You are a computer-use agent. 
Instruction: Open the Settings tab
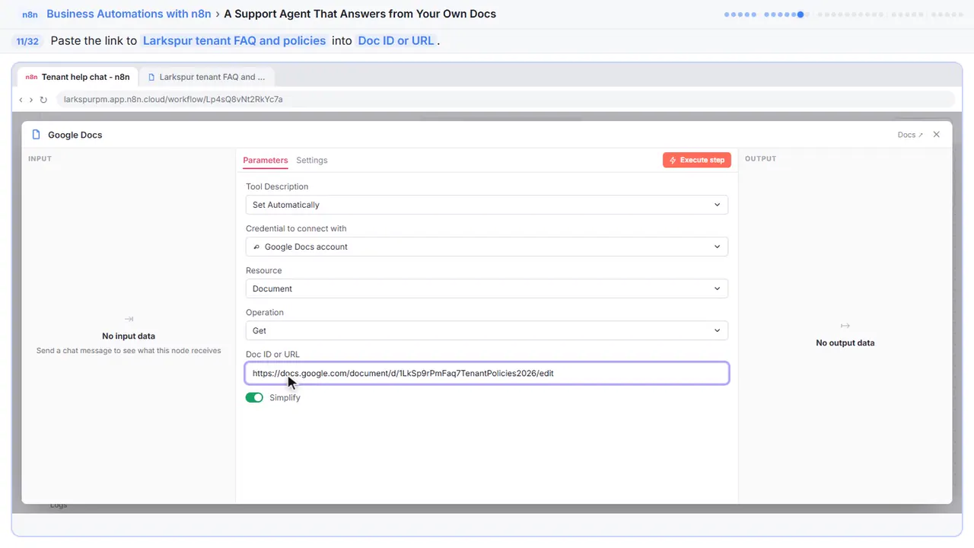312,161
